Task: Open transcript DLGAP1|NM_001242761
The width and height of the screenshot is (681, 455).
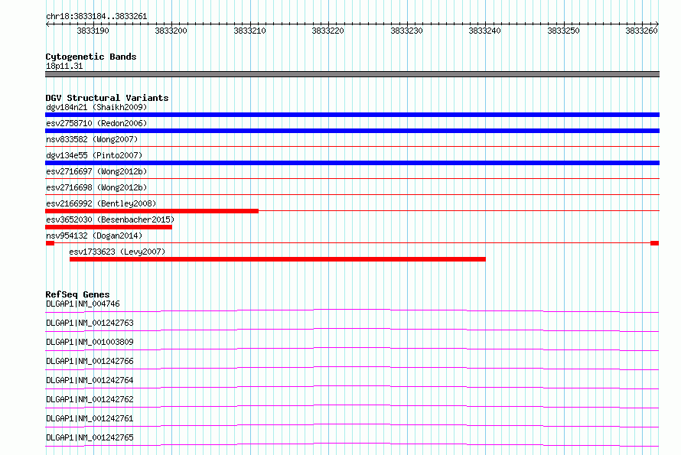Action: [x=90, y=418]
